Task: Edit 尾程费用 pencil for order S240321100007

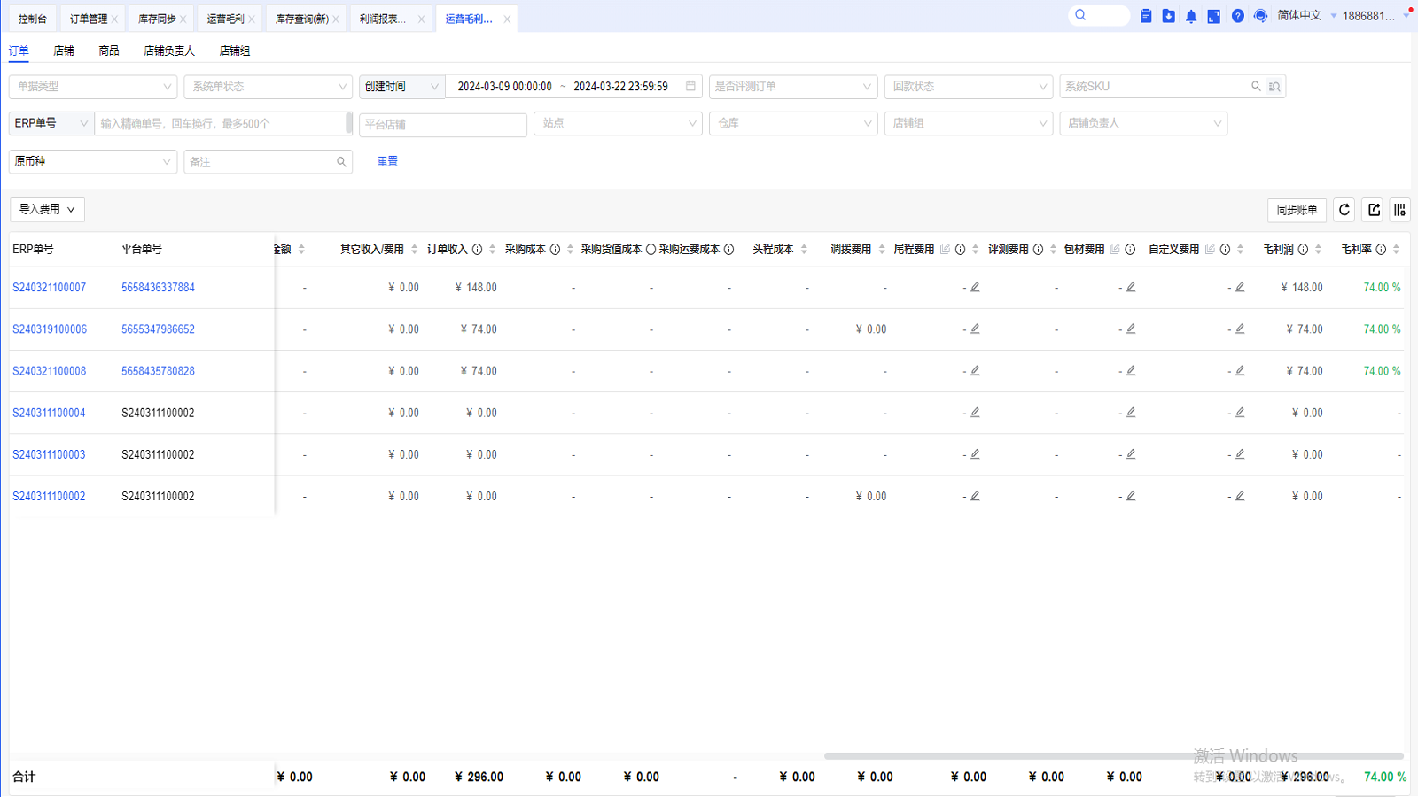Action: pos(975,287)
